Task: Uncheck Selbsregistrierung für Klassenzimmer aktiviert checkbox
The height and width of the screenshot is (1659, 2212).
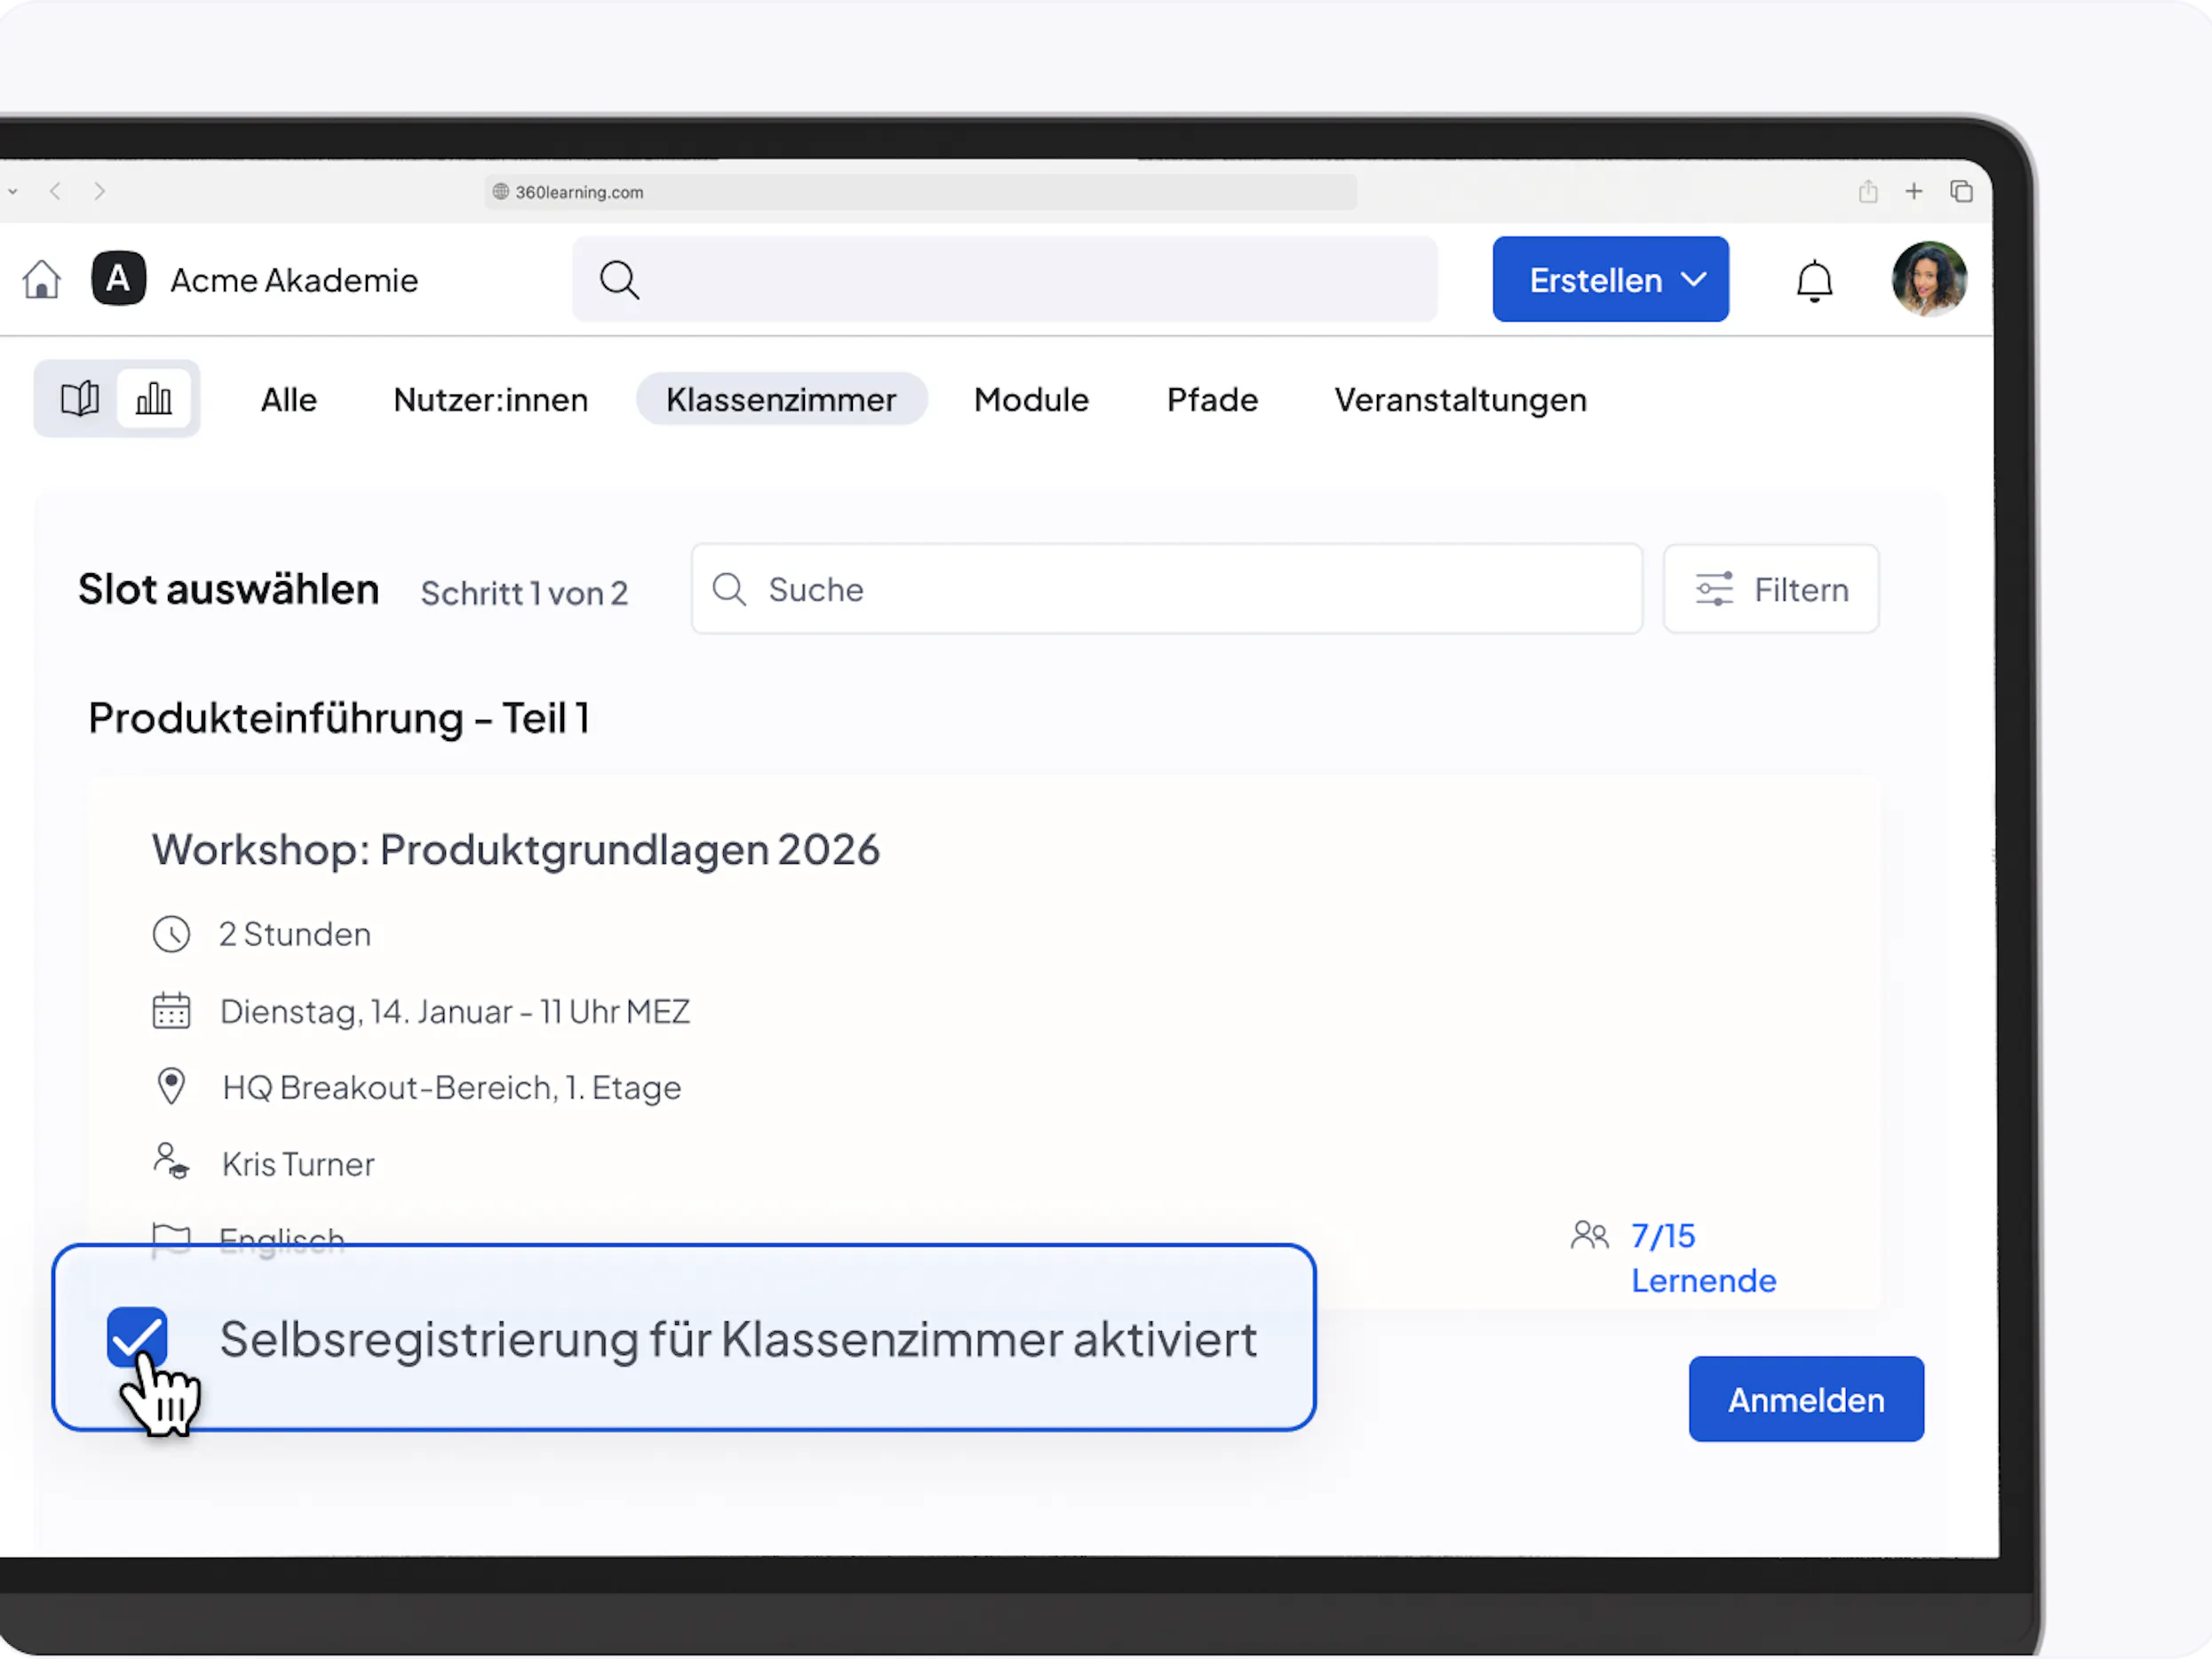Action: pos(138,1337)
